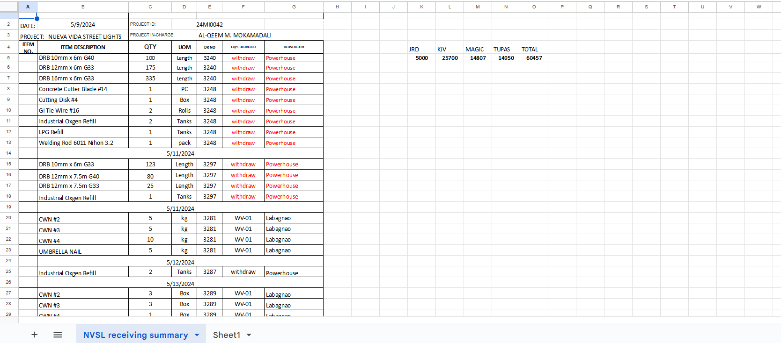Click the value 14807 under MAGIC
The image size is (781, 343).
(x=478, y=58)
